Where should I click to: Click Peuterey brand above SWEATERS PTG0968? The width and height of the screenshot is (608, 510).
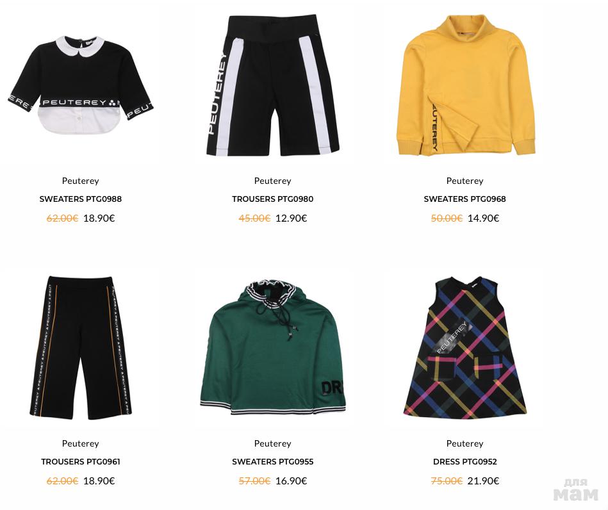[465, 181]
